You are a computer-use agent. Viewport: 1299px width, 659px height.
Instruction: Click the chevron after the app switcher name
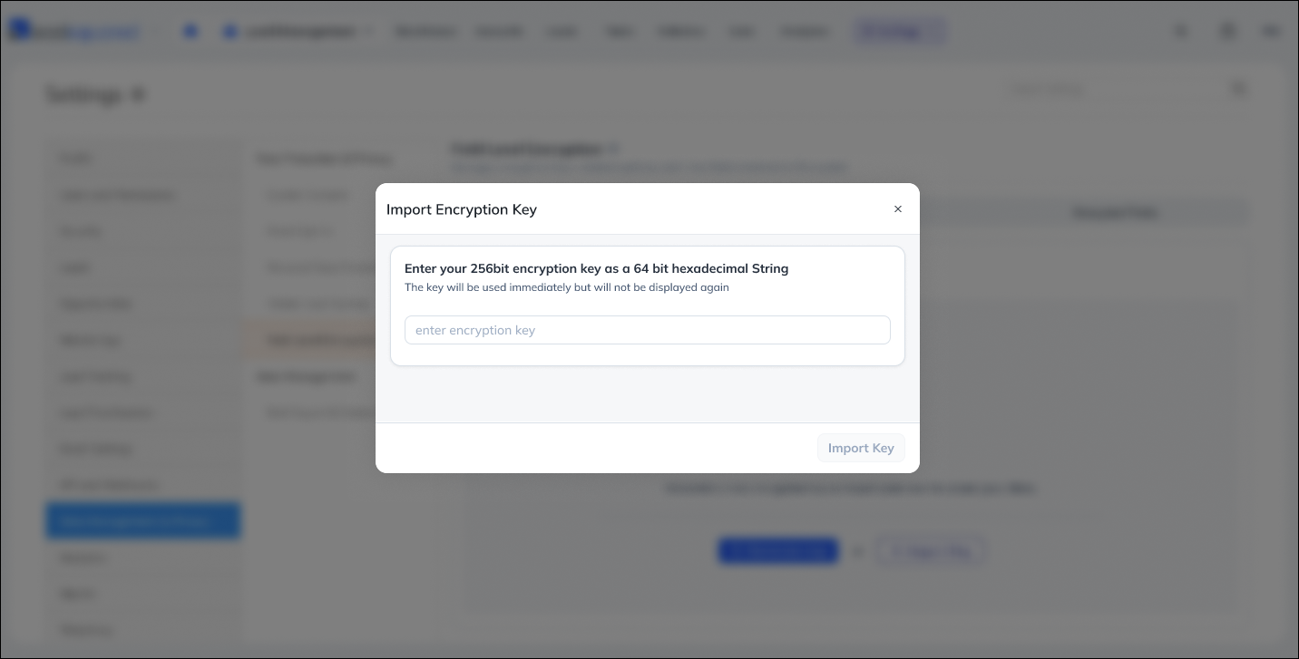(369, 31)
